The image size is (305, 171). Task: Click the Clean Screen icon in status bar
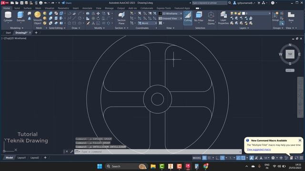point(296,158)
